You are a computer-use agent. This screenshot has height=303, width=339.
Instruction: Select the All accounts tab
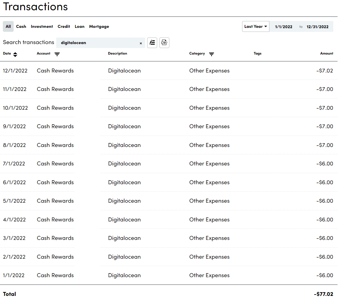coord(8,26)
